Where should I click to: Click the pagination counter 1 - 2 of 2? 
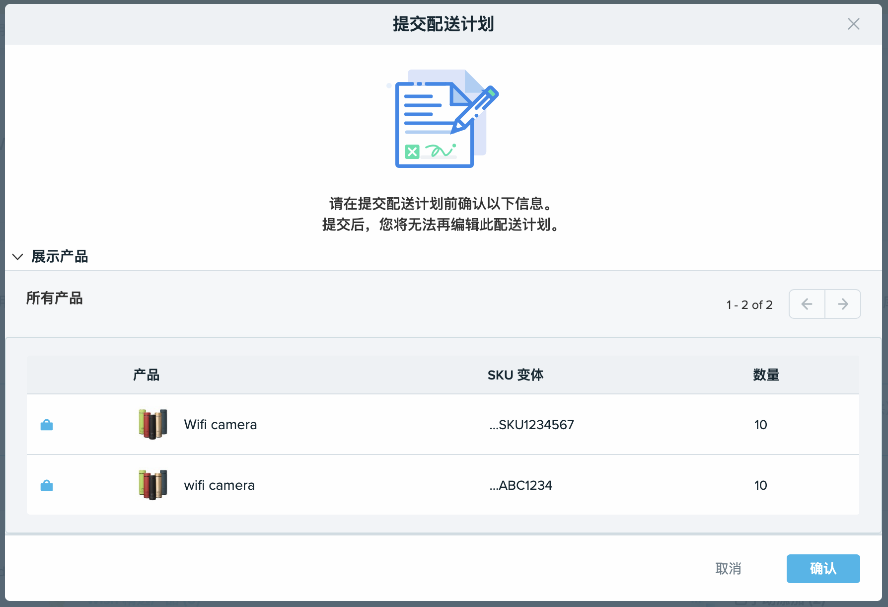[x=749, y=304]
